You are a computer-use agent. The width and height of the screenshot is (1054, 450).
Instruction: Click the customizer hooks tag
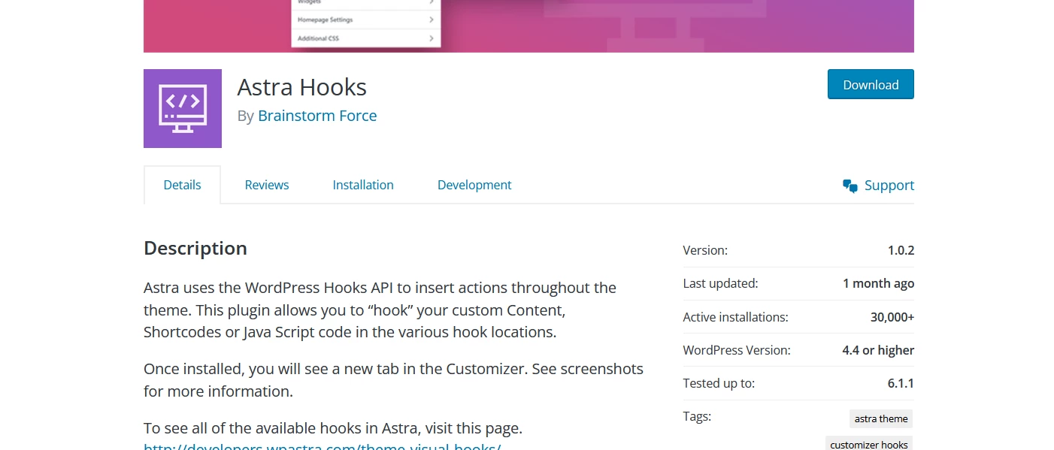pyautogui.click(x=869, y=444)
